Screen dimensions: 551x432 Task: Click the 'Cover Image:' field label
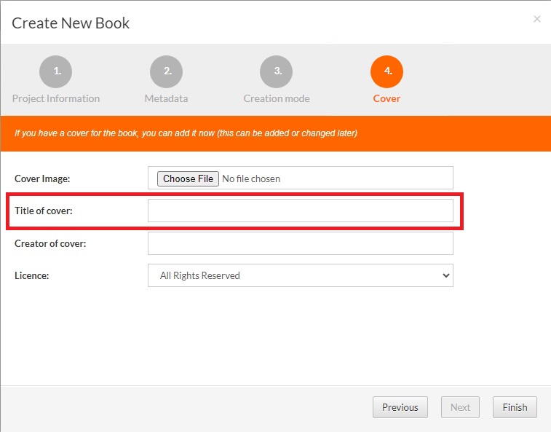(42, 178)
